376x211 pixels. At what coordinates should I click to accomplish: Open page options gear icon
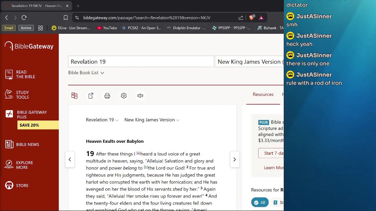point(124,96)
